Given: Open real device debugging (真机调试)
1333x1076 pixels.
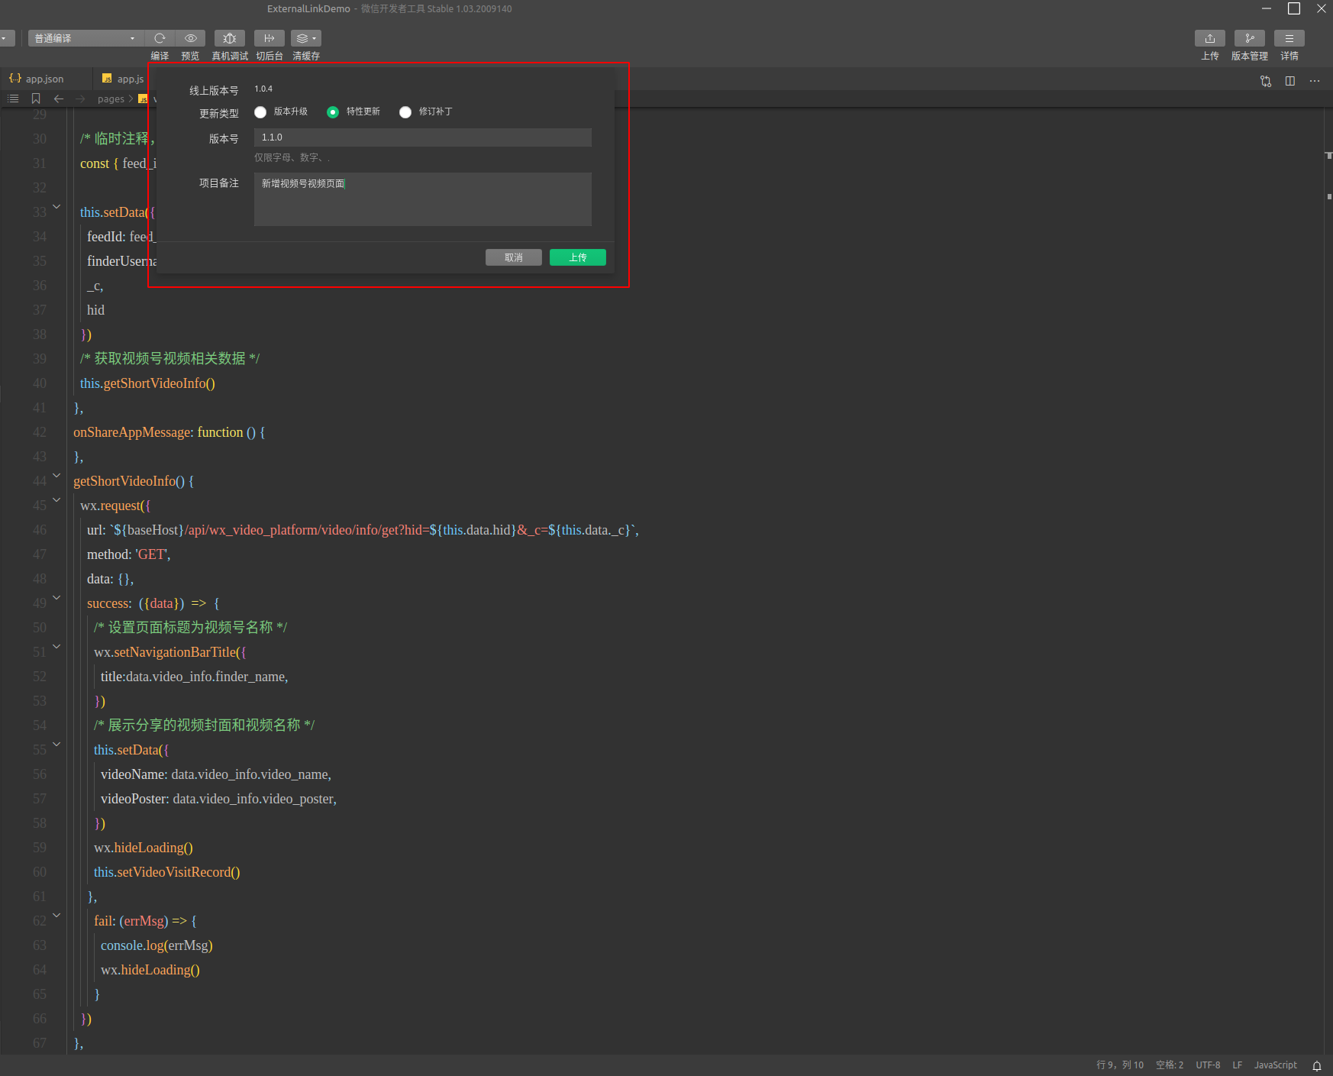Looking at the screenshot, I should (x=230, y=38).
